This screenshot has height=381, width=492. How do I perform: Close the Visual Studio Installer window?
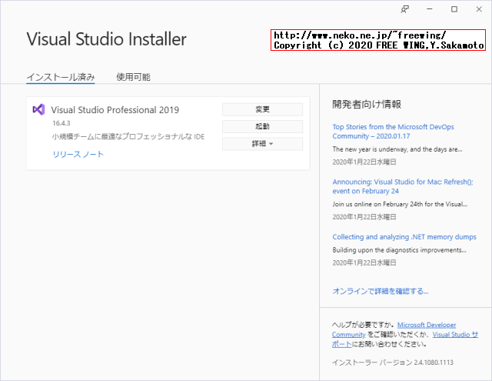(x=479, y=9)
